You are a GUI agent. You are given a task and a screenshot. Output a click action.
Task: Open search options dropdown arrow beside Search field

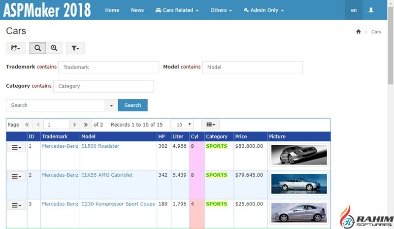pos(111,105)
